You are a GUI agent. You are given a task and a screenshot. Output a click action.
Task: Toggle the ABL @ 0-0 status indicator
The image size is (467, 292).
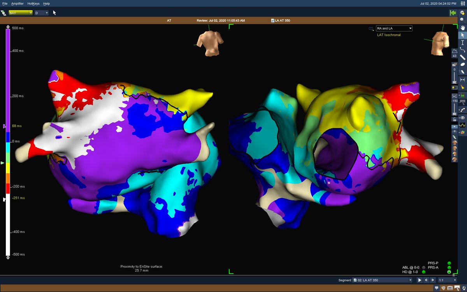[x=423, y=267]
